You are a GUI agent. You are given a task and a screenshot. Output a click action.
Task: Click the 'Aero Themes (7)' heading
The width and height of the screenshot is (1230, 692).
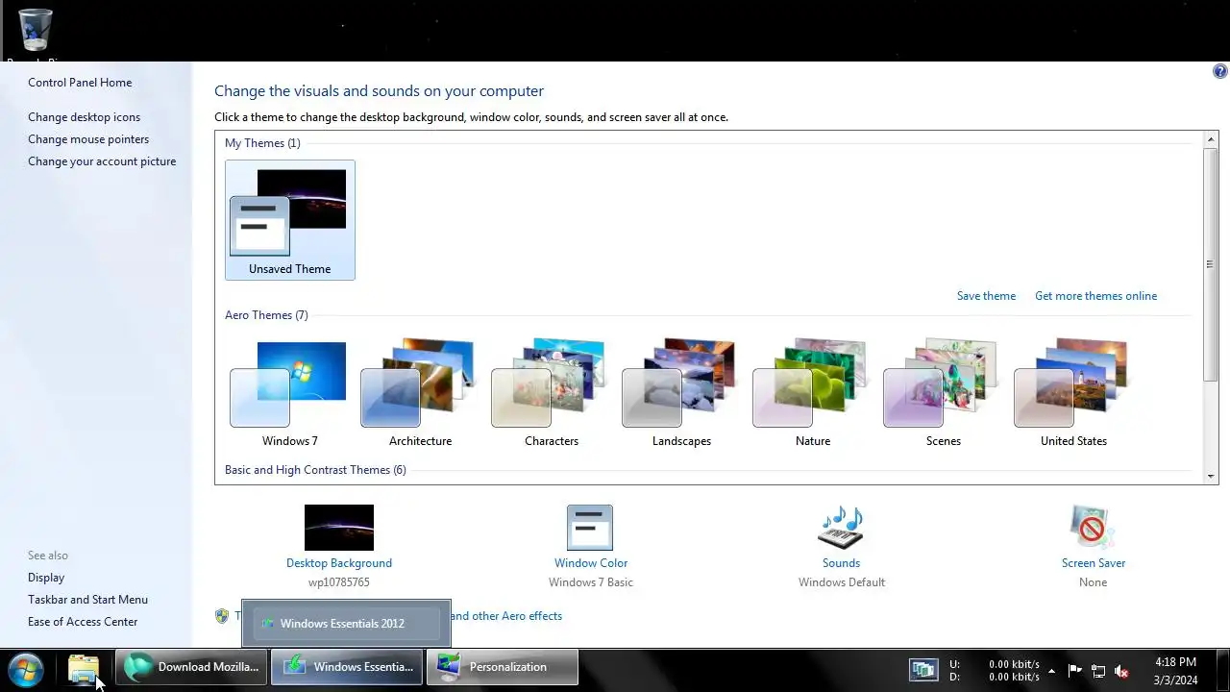(x=266, y=315)
